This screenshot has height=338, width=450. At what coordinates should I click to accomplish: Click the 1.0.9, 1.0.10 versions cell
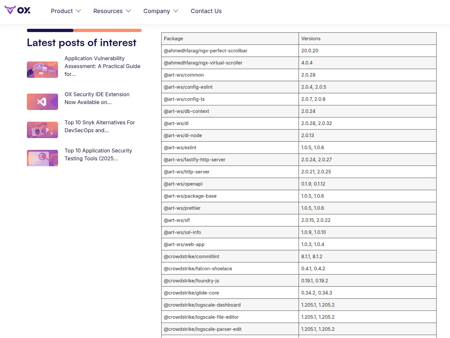point(367,232)
